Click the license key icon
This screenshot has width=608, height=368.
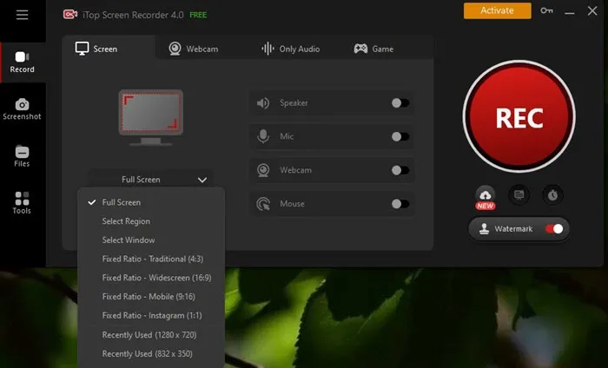tap(546, 10)
